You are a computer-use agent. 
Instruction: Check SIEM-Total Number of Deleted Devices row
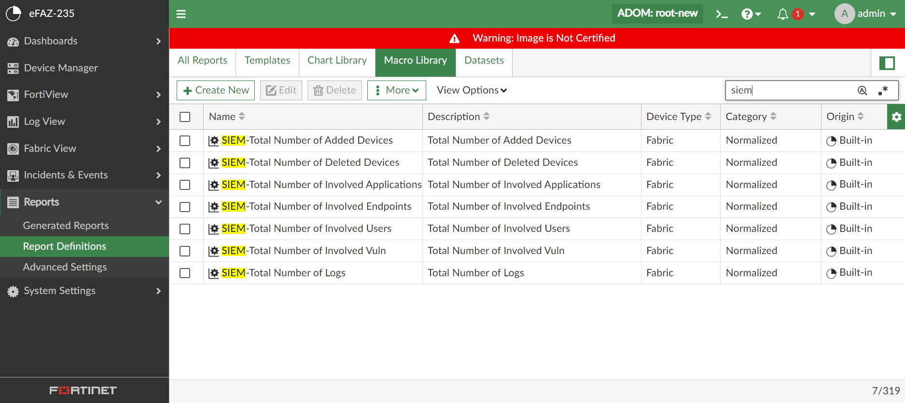pyautogui.click(x=185, y=163)
